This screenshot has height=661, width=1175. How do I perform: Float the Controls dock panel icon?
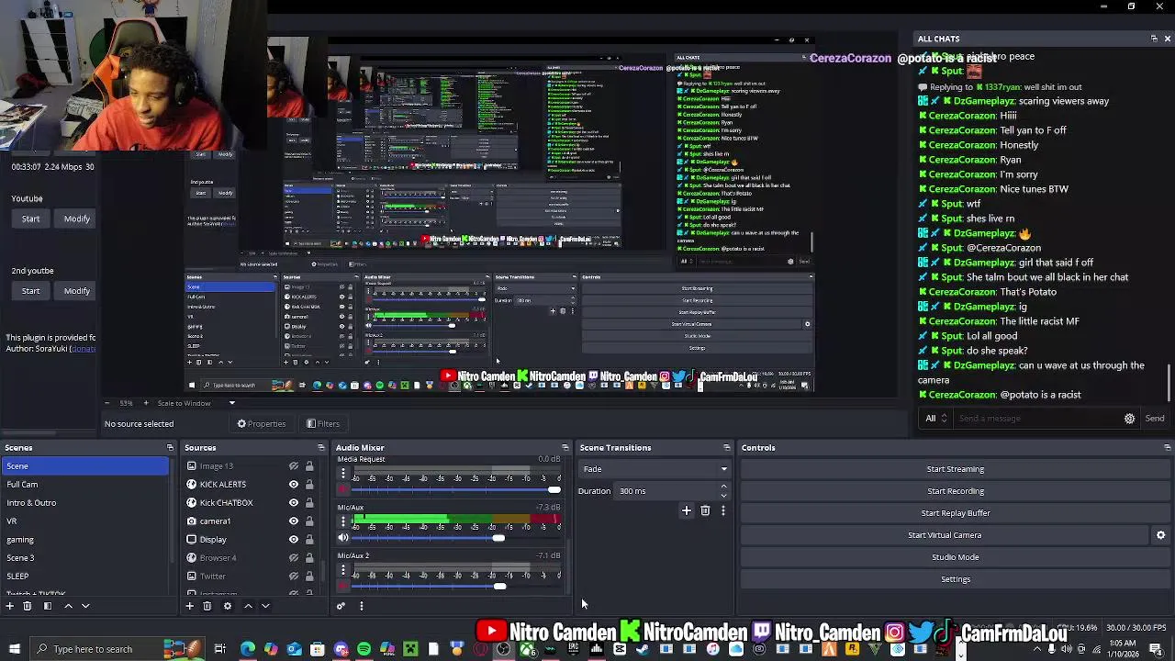1167,448
